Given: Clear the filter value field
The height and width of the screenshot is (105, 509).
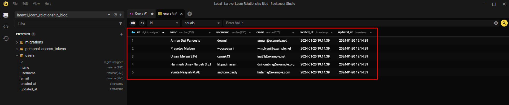Looking at the screenshot, I should [x=496, y=23].
